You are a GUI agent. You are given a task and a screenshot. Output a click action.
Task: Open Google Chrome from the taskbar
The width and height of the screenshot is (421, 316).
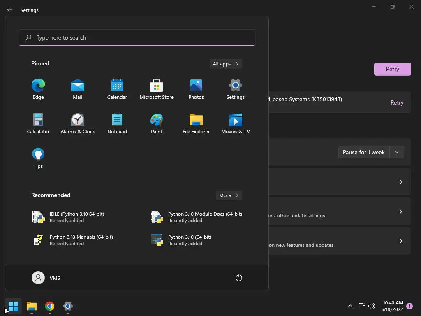pyautogui.click(x=50, y=306)
